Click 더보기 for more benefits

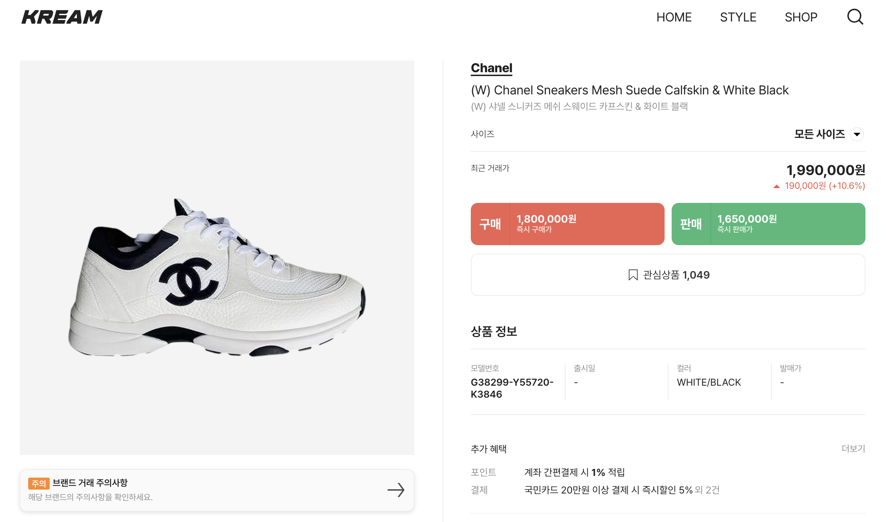(x=853, y=448)
